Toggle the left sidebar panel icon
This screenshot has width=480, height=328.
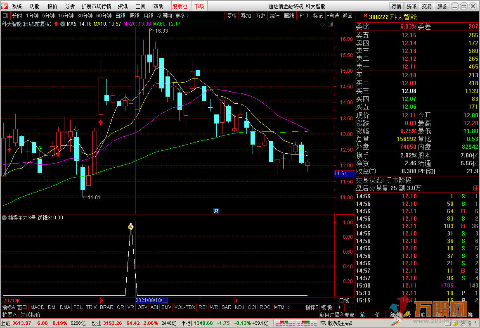pos(5,16)
